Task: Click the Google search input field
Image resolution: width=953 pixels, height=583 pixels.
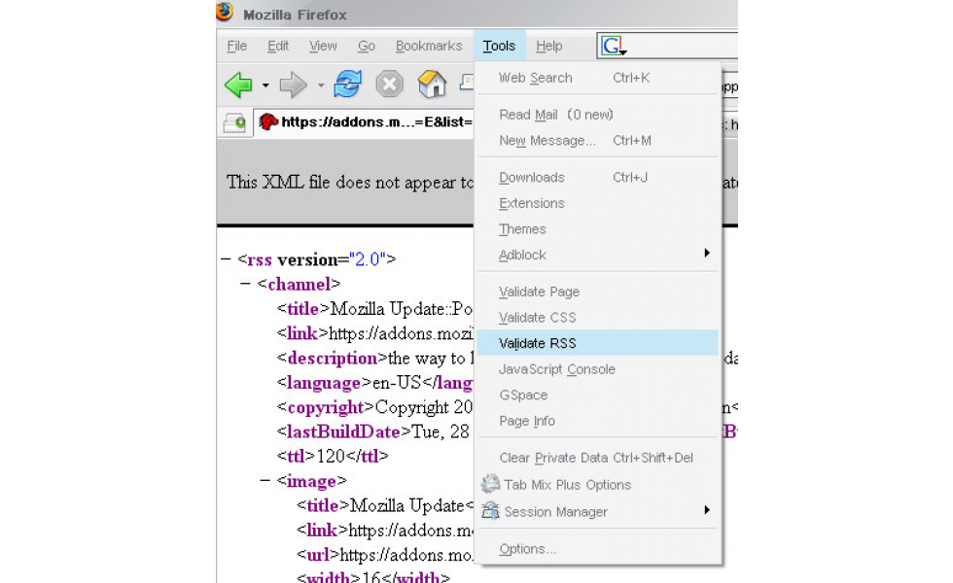Action: (x=683, y=46)
